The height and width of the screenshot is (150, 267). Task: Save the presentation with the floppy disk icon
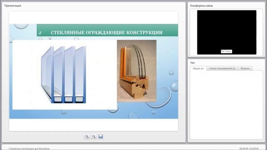[x=101, y=136]
